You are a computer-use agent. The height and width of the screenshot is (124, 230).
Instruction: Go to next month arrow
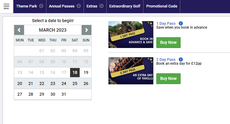(87, 30)
